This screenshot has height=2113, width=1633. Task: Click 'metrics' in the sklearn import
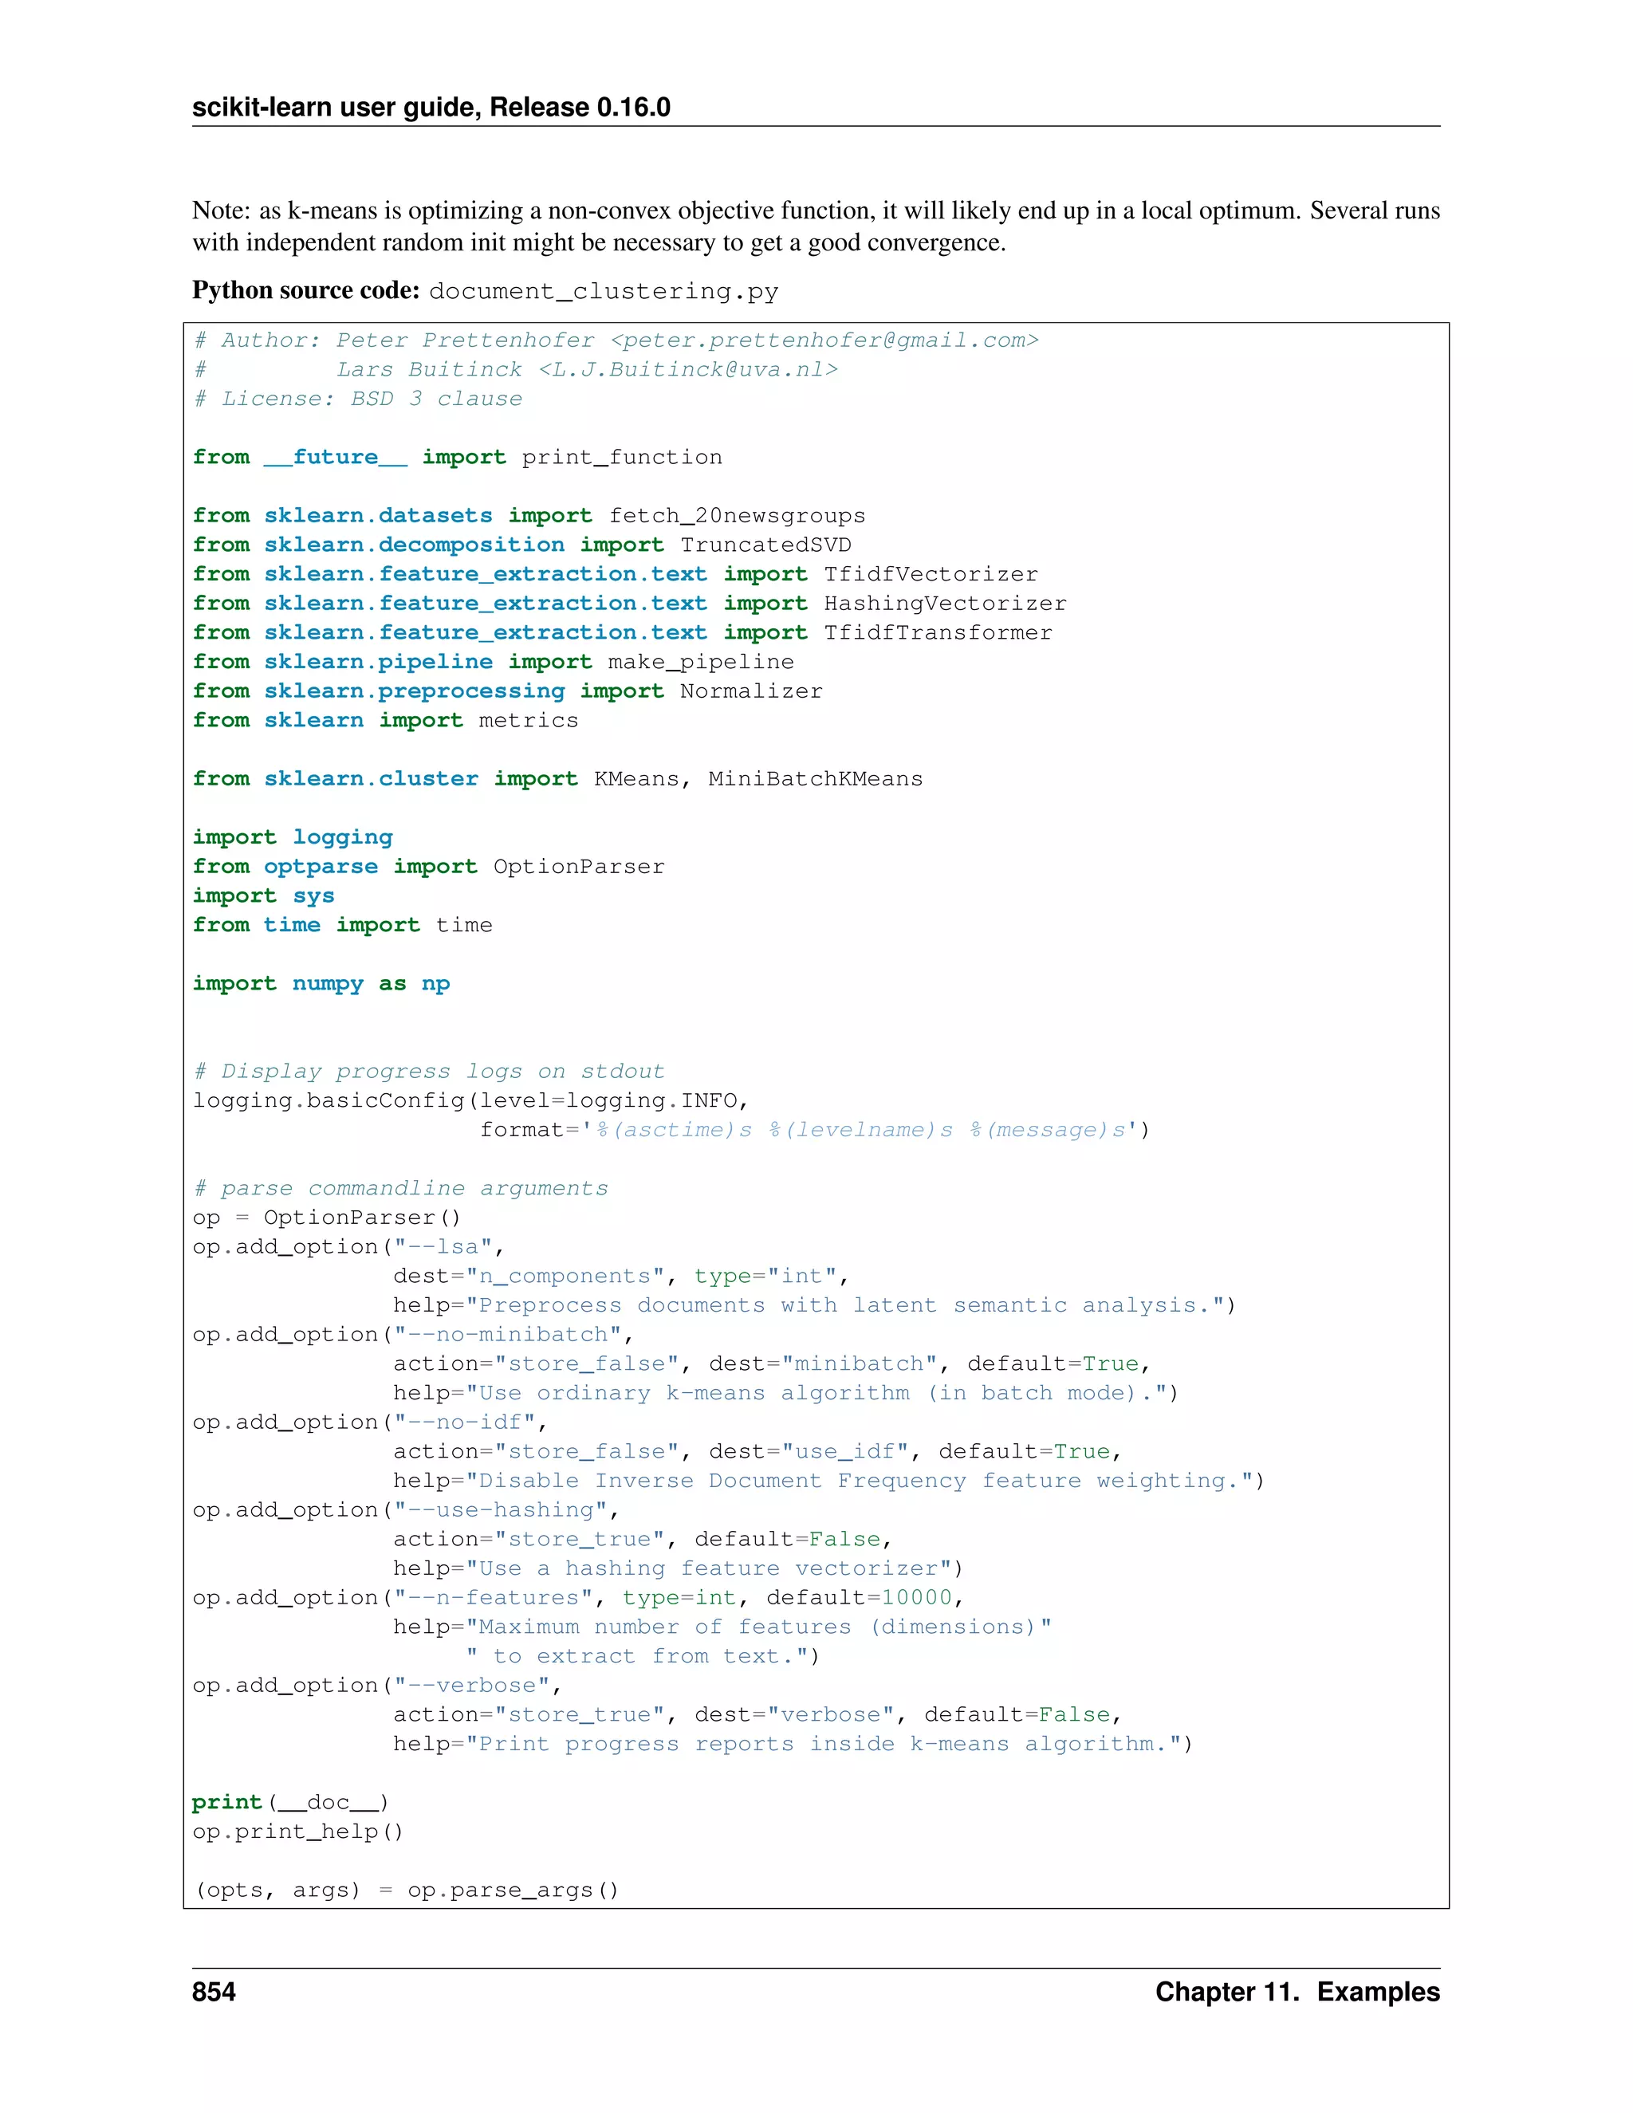[529, 720]
